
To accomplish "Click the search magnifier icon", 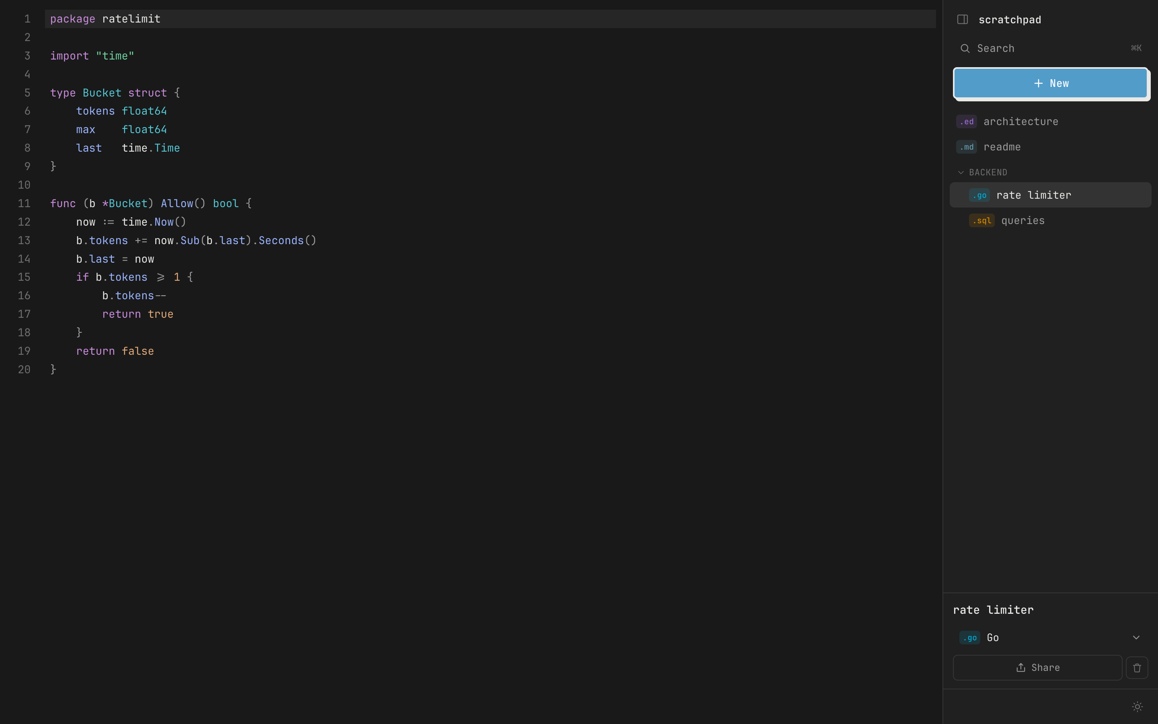I will point(965,48).
